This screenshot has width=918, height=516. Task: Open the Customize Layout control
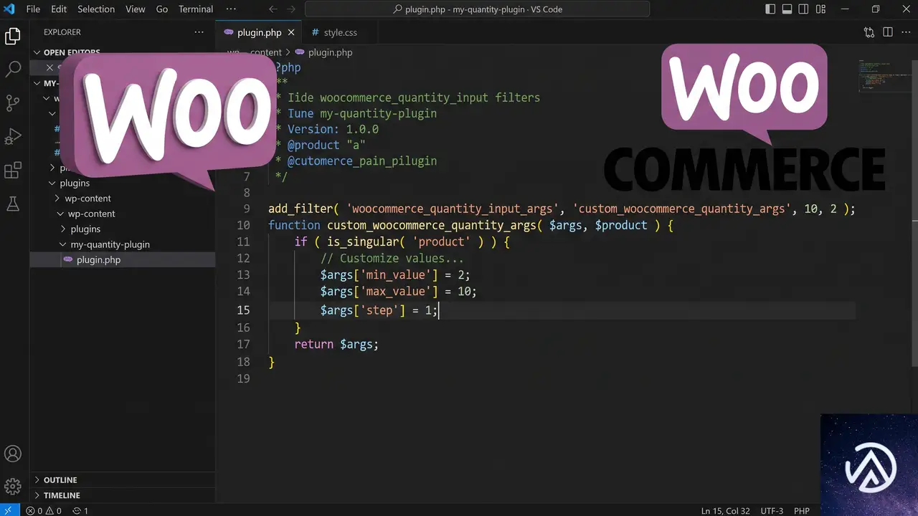coord(820,9)
